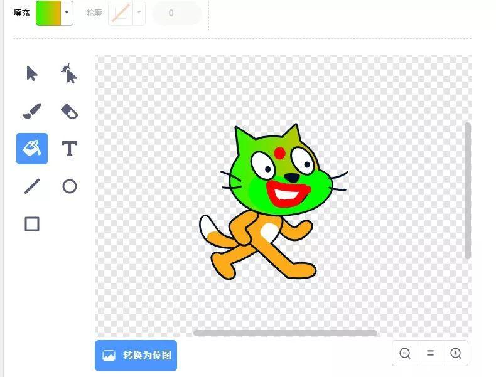Click the cat's red mouth
The image size is (496, 377).
pos(288,194)
